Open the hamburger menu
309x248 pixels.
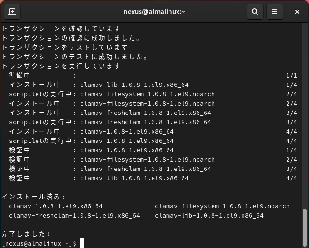(275, 12)
